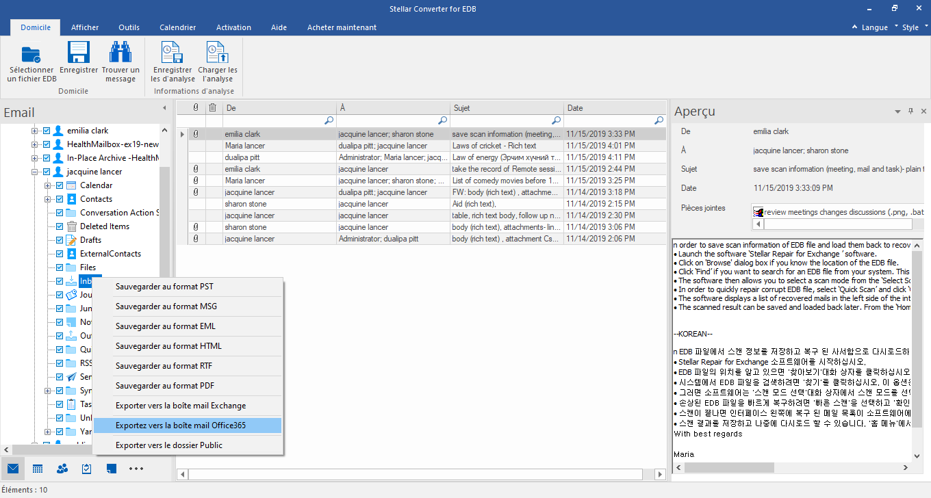Open more navigation options ellipsis
This screenshot has height=498, width=931.
pos(136,469)
